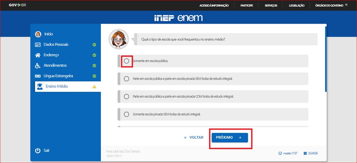This screenshot has height=163, width=357.
Task: Click the Voltar link
Action: pyautogui.click(x=194, y=138)
